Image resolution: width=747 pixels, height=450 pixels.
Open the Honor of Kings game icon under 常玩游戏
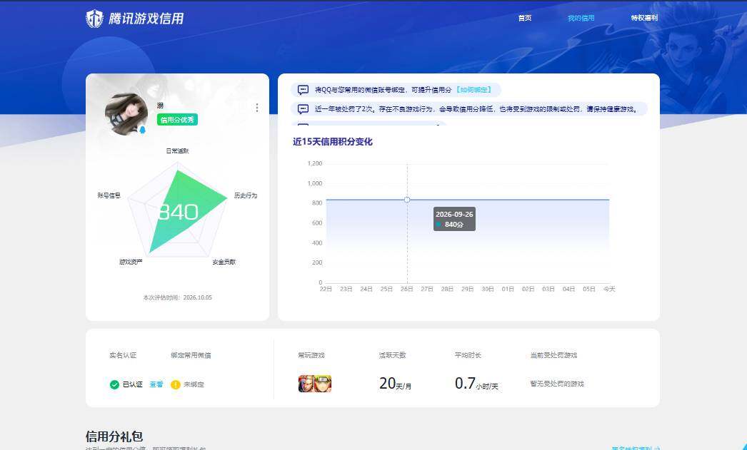[x=306, y=384]
